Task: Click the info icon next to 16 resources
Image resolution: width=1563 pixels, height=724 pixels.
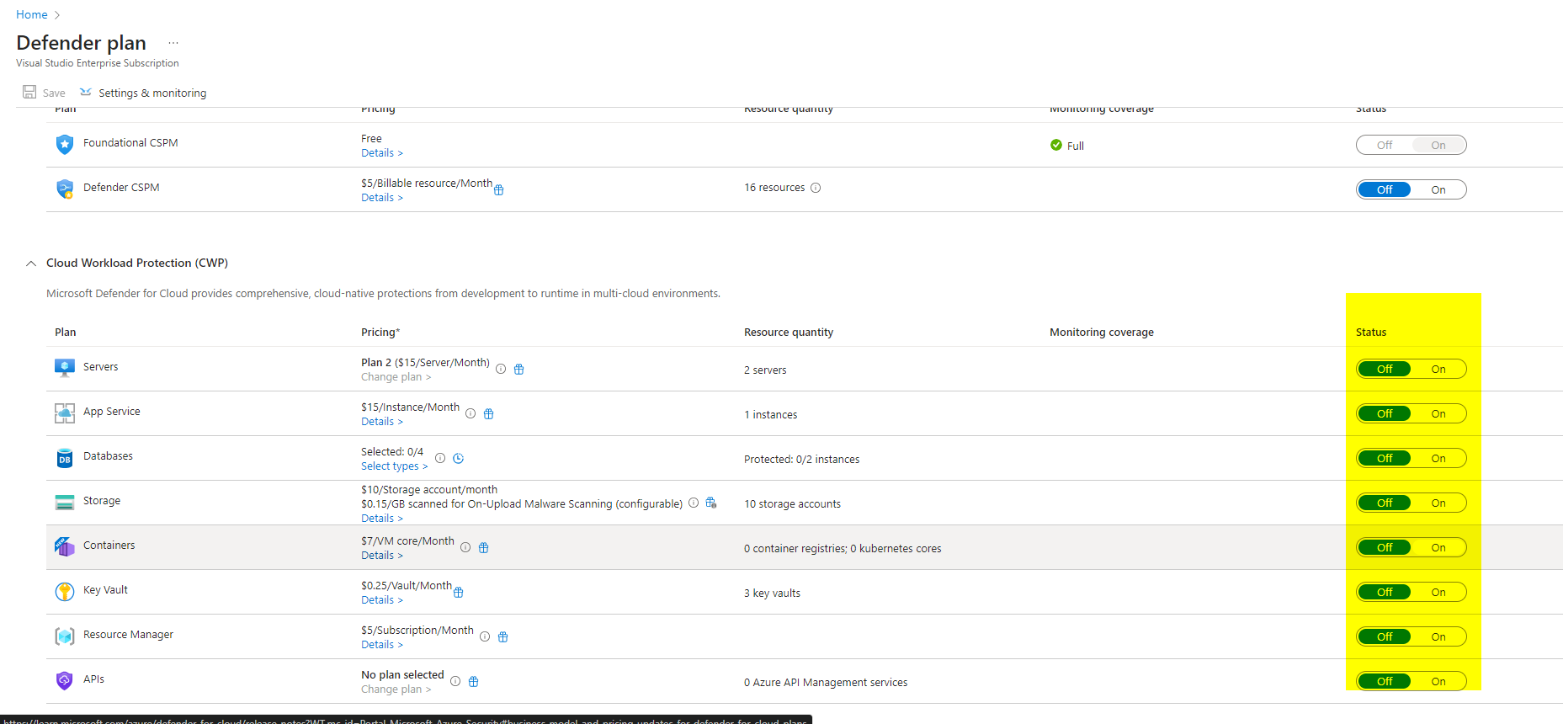Action: pyautogui.click(x=816, y=188)
